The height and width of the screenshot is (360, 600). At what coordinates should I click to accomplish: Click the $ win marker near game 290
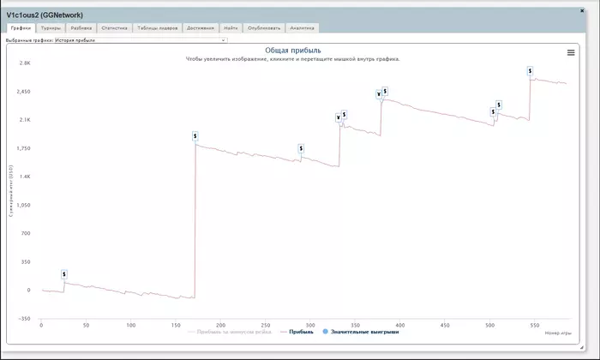click(x=301, y=148)
